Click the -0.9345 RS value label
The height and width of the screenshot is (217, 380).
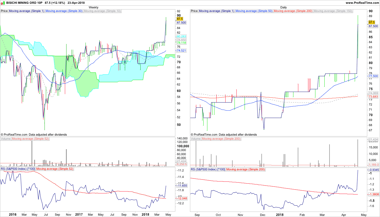pos(373,170)
